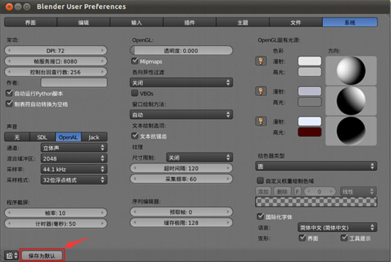Toggle 自动运行Python脚本 checkbox
This screenshot has width=391, height=262.
[x=9, y=93]
